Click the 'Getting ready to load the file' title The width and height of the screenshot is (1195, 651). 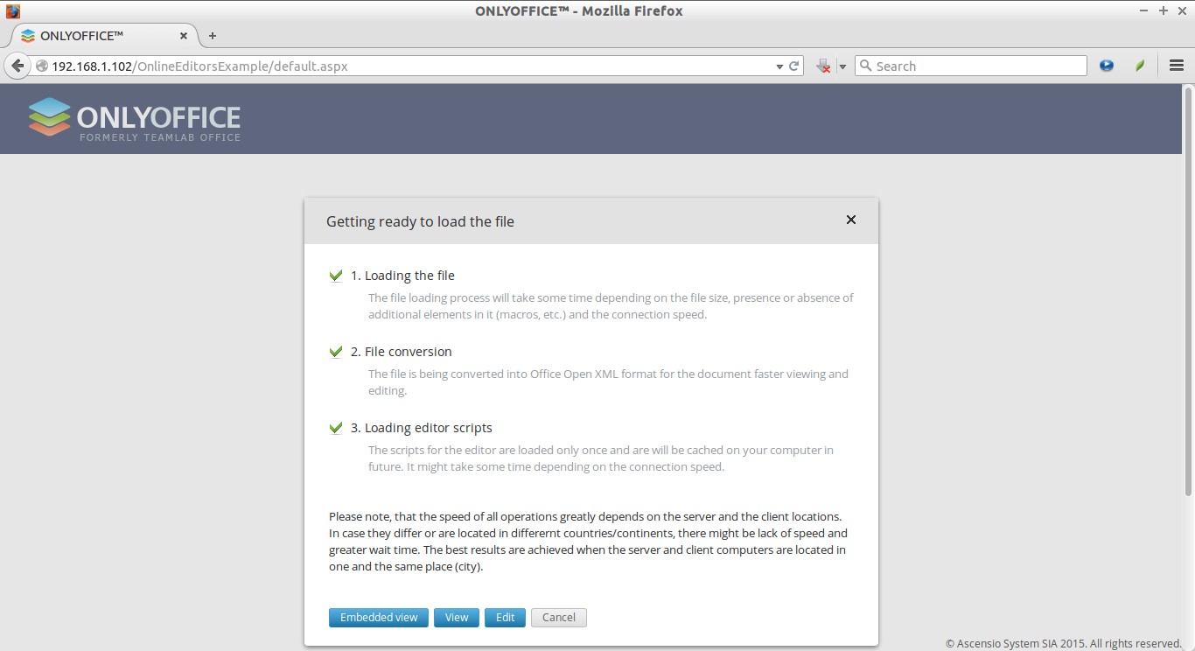[420, 221]
